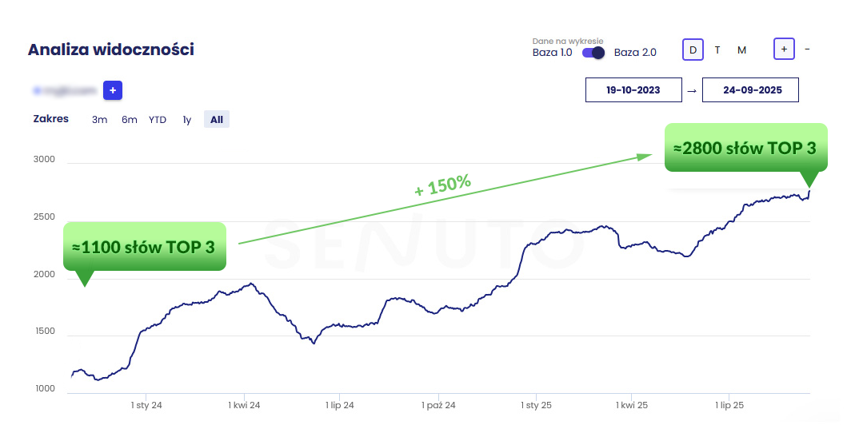Select monthly granularity M button
The image size is (847, 429).
click(x=741, y=50)
